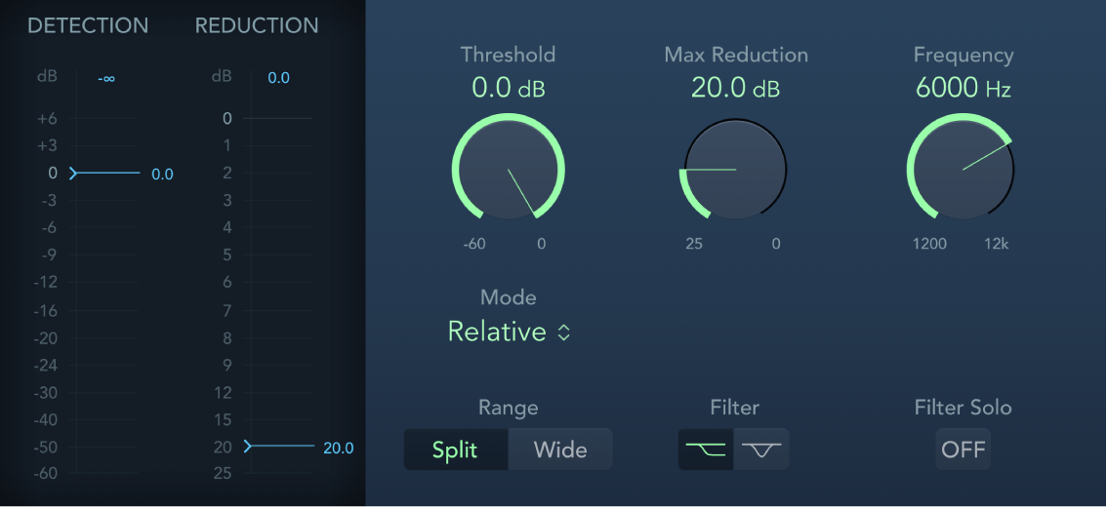Open the Mode Relative pop-up menu
The image size is (1107, 509).
(x=498, y=332)
